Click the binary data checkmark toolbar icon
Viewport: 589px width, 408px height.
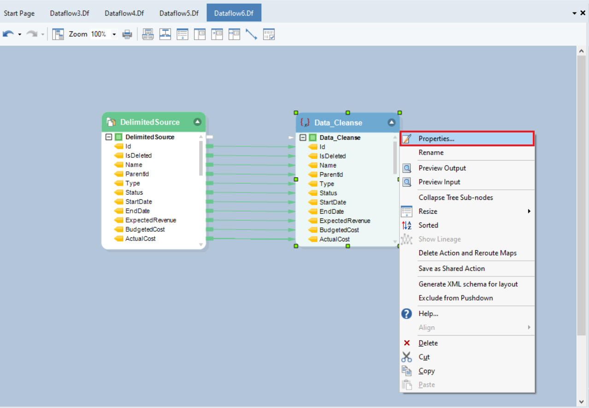pyautogui.click(x=269, y=34)
